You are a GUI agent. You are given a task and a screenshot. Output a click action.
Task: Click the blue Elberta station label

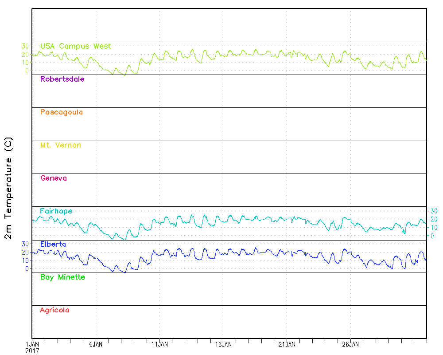pyautogui.click(x=53, y=244)
